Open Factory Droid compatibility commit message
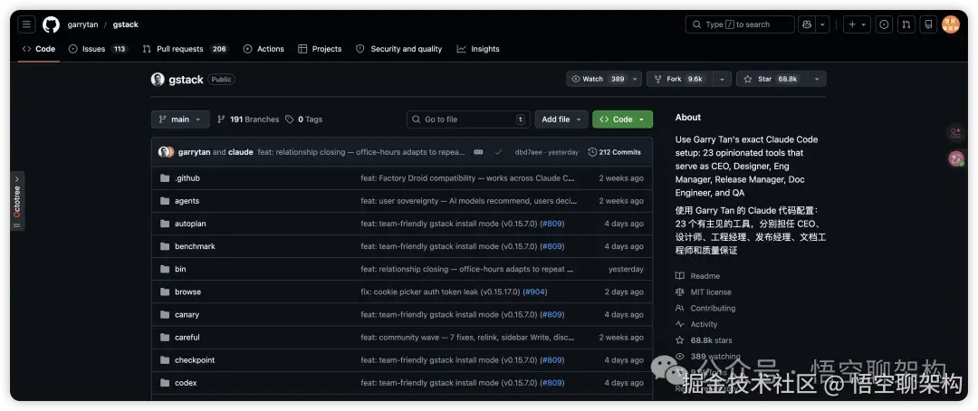 pos(468,178)
